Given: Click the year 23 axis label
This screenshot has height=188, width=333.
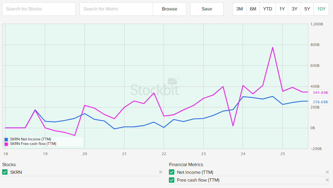Looking at the screenshot, I should point(203,154).
